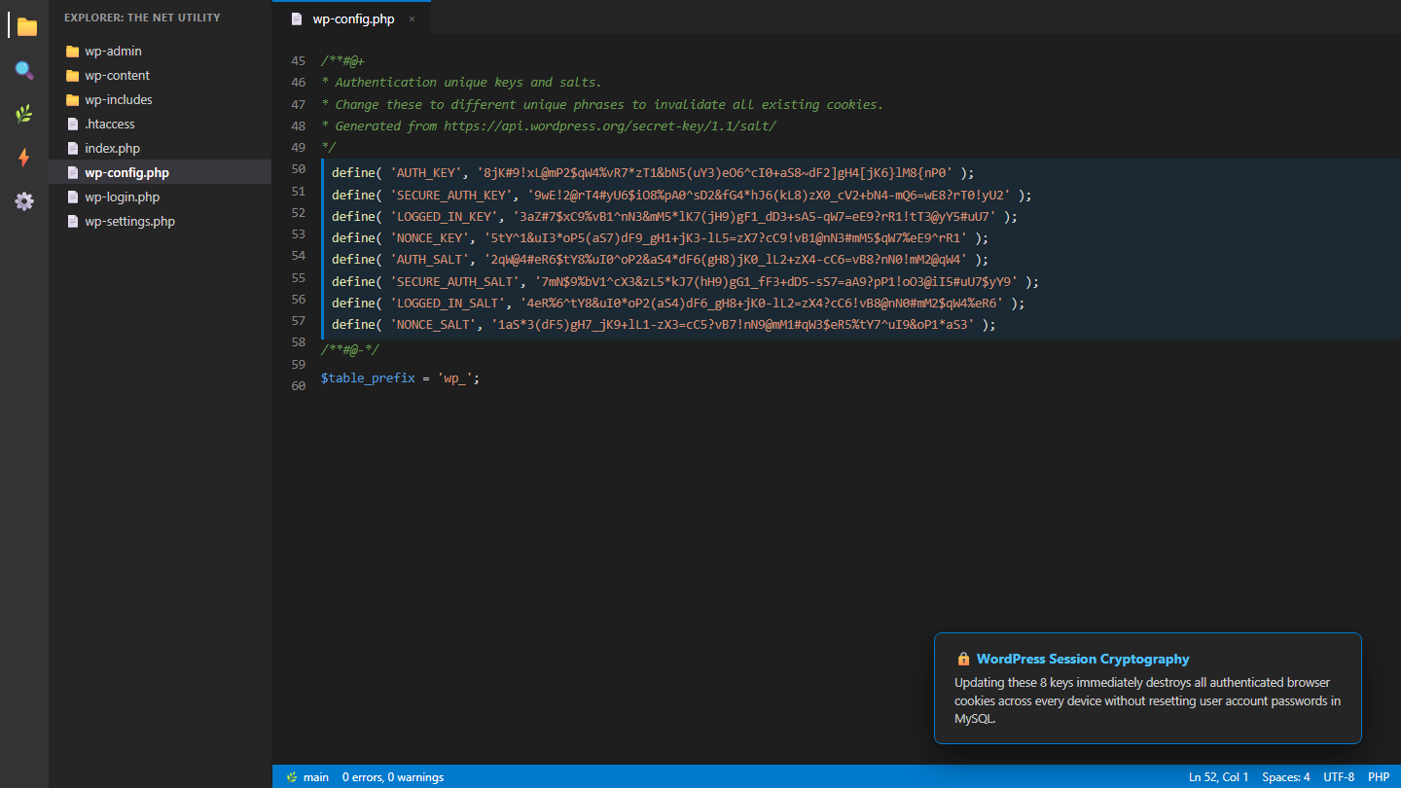Click the index.php file icon

[72, 149]
